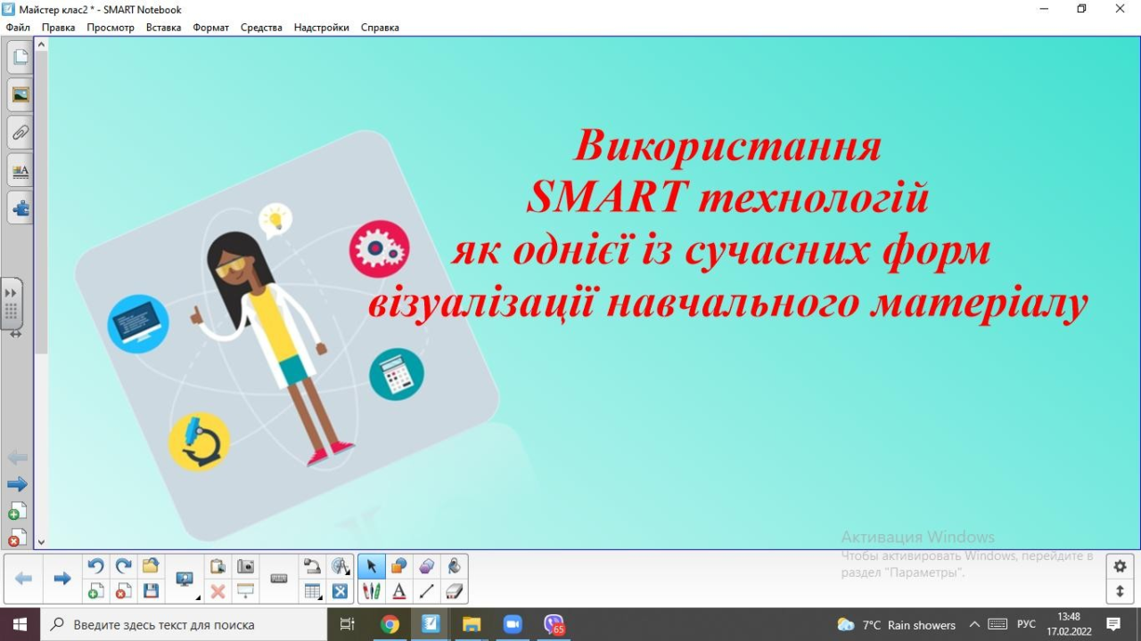Choose the Select arrow tool
Screen dimensions: 1141x641
[x=372, y=566]
